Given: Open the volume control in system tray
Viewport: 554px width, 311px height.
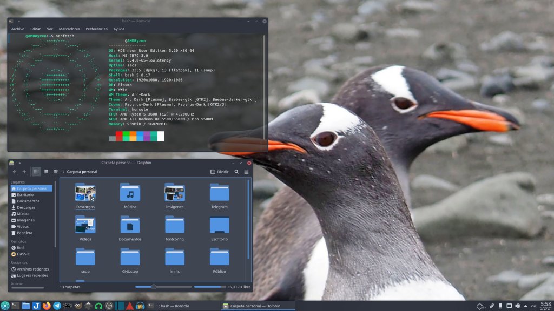Looking at the screenshot, I should 519,306.
